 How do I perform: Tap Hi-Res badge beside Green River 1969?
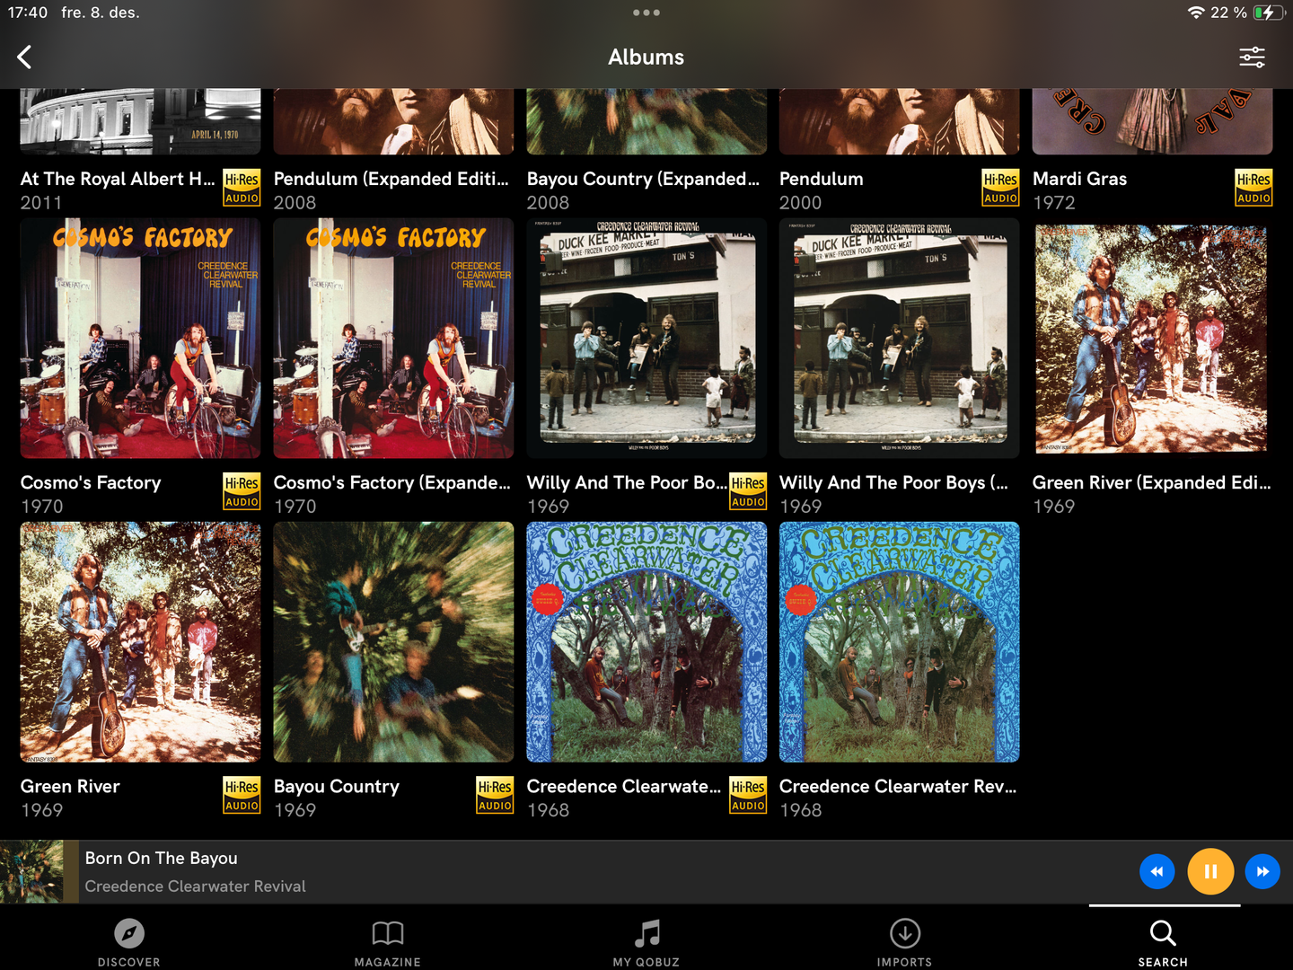point(242,796)
